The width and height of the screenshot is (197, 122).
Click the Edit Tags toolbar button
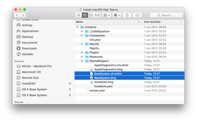(137, 15)
